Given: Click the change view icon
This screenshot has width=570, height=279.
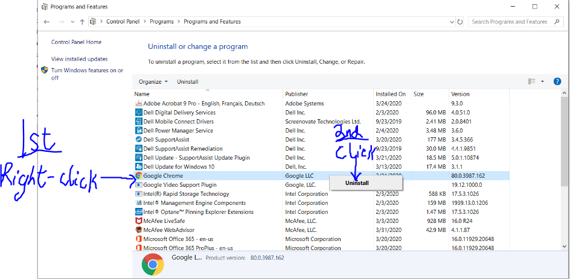Looking at the screenshot, I should pyautogui.click(x=532, y=81).
